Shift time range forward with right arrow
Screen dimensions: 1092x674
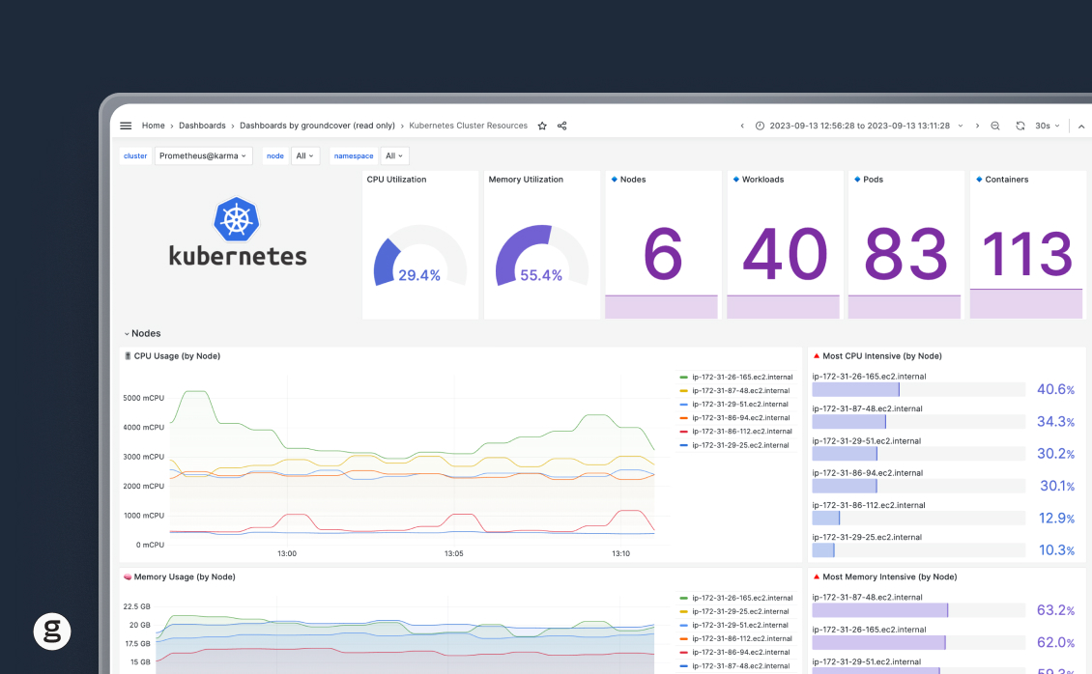click(x=977, y=126)
